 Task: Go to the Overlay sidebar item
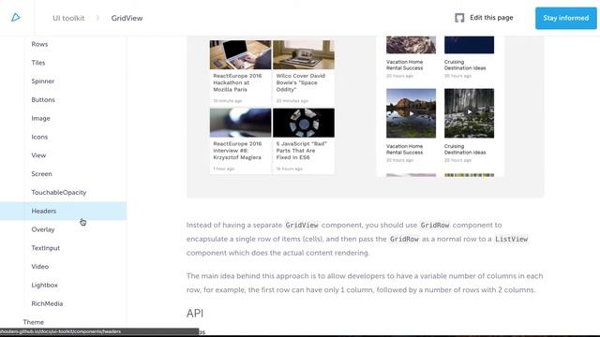point(43,229)
